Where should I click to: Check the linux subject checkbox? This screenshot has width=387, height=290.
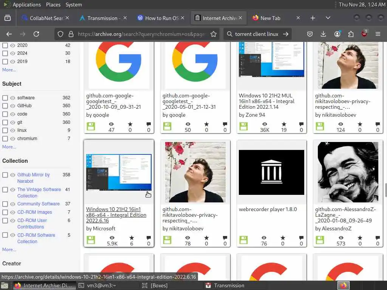(5, 130)
